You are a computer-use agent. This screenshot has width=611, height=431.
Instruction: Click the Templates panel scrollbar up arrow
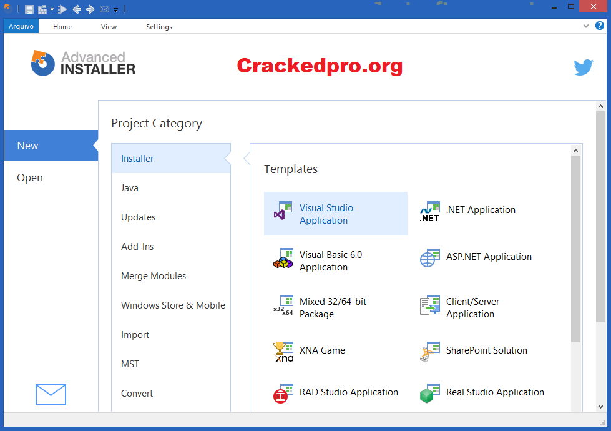575,151
